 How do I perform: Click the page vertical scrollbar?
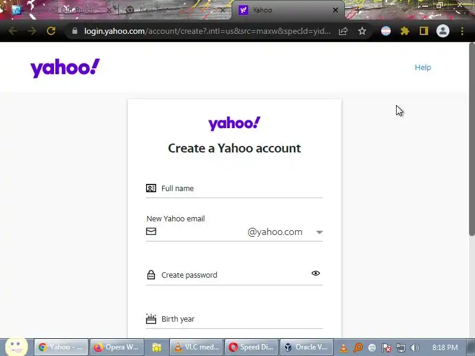tap(471, 139)
